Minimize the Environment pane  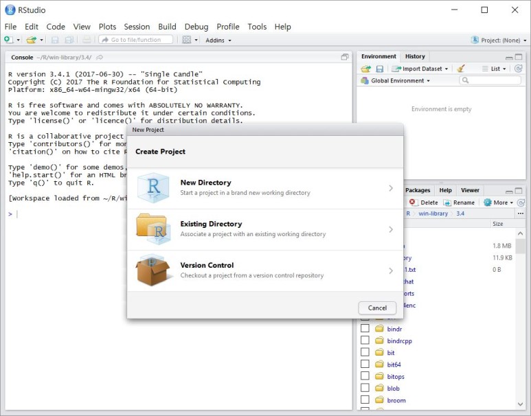point(509,57)
